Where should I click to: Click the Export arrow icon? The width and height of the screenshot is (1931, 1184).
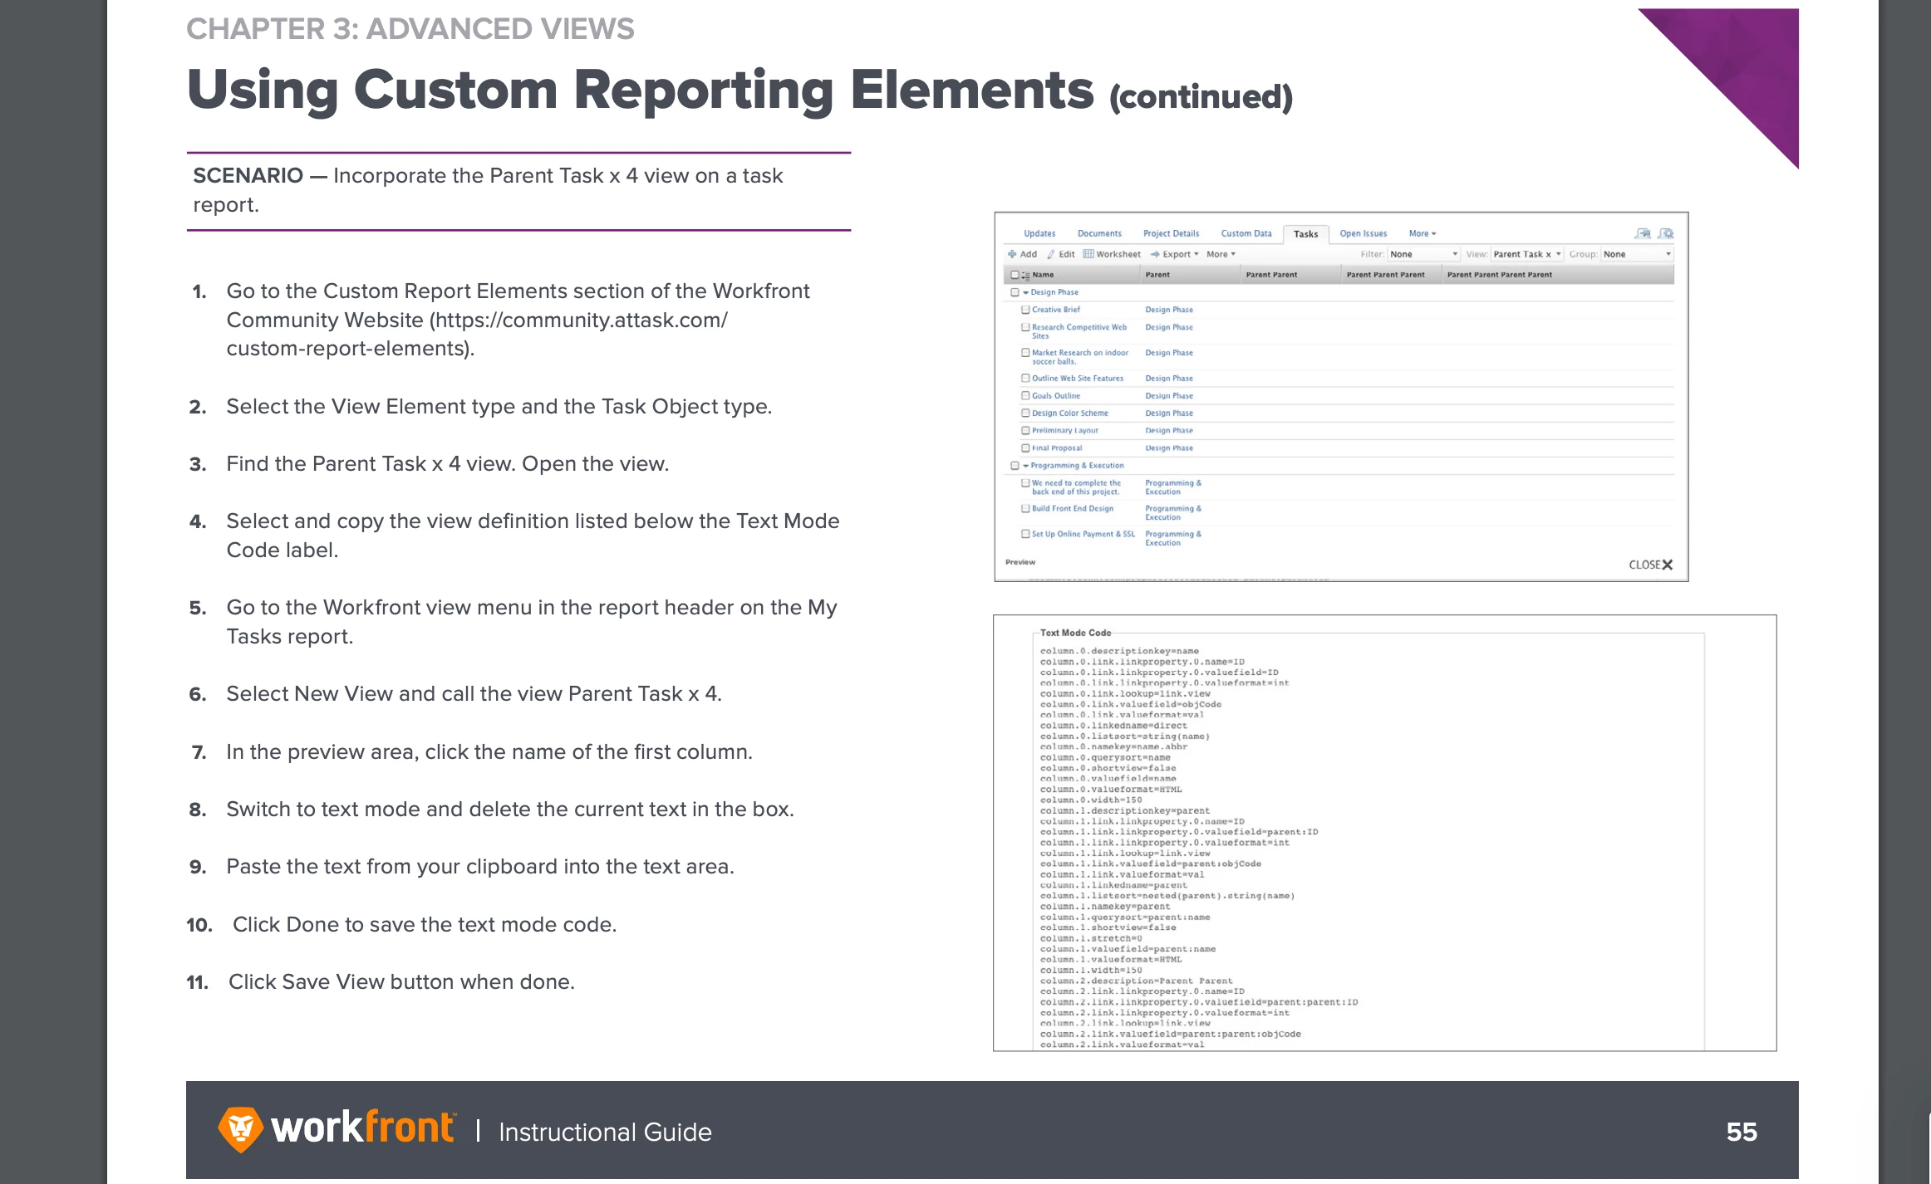(1155, 254)
